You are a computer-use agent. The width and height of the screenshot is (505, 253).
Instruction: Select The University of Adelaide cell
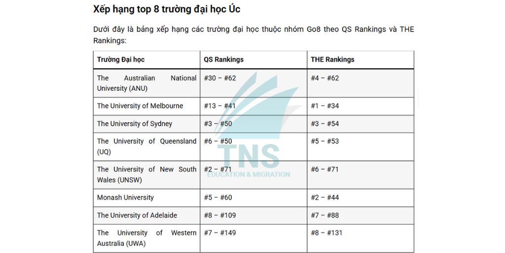click(x=137, y=216)
